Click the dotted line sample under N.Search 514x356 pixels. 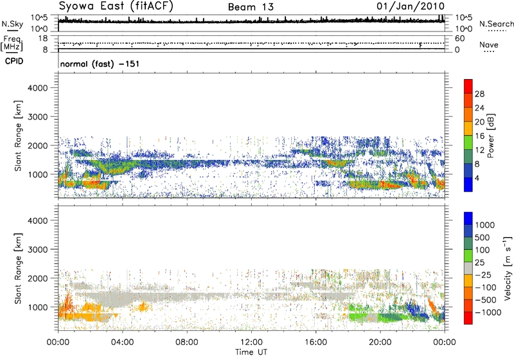coord(497,31)
